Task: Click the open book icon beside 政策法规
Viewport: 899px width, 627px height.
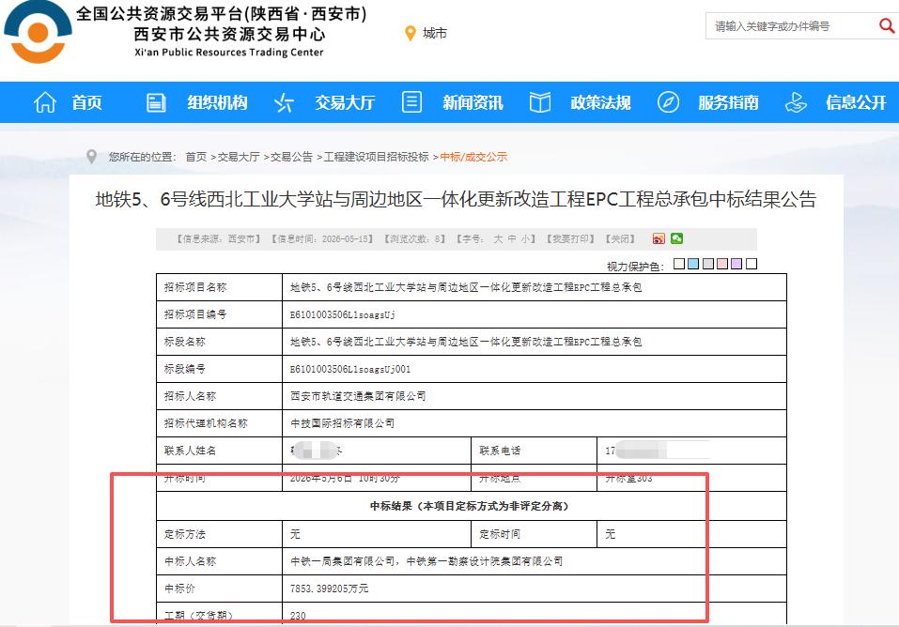Action: pyautogui.click(x=539, y=102)
